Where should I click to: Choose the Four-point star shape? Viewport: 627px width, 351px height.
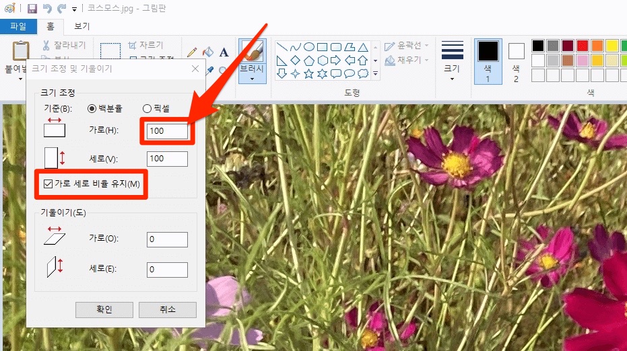click(296, 73)
